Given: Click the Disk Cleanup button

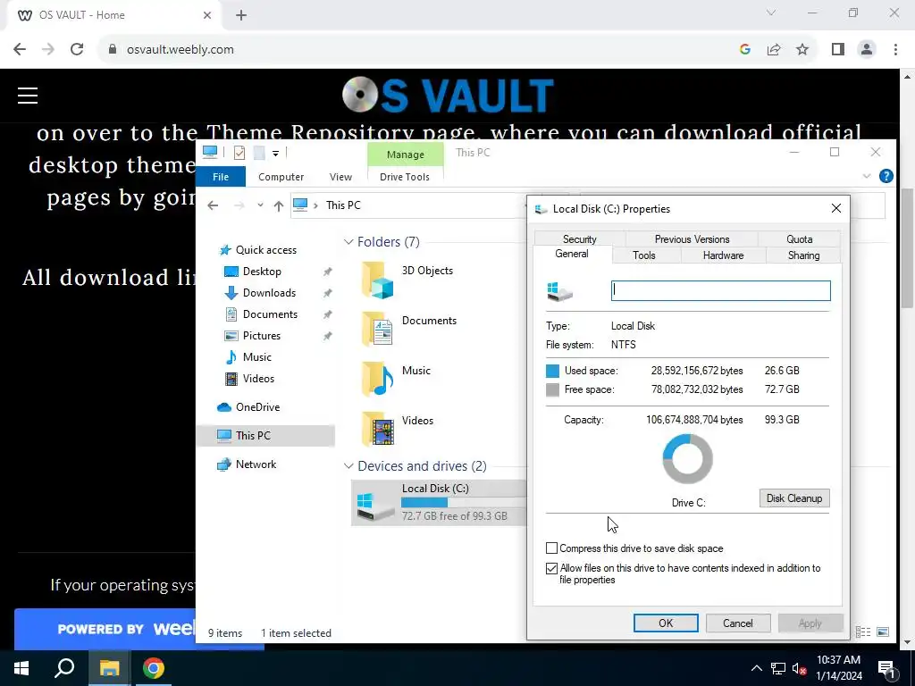Looking at the screenshot, I should coord(794,498).
